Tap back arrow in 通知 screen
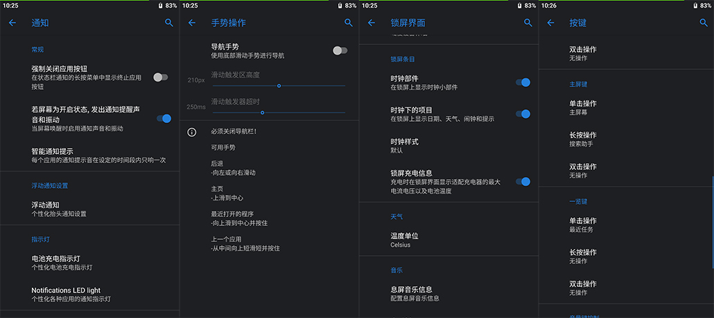The image size is (714, 318). click(12, 23)
